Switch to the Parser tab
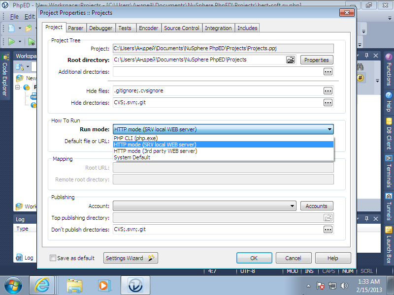 pos(76,28)
